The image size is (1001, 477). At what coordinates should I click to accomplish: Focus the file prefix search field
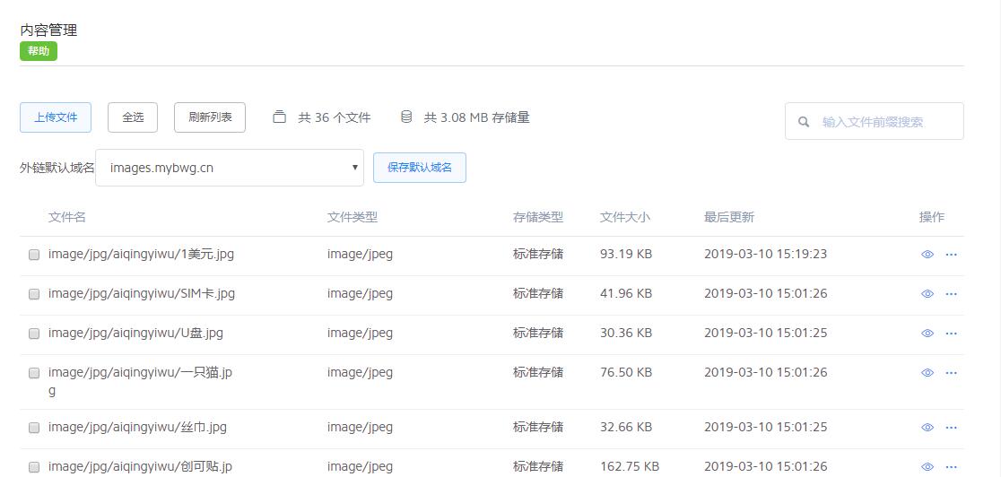pos(883,122)
